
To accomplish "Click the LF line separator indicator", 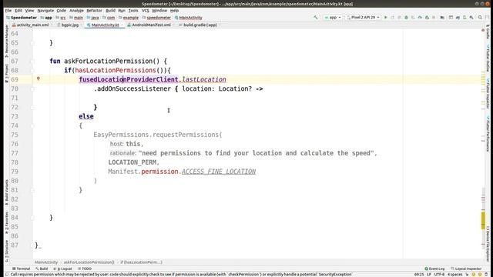I will tap(429, 275).
